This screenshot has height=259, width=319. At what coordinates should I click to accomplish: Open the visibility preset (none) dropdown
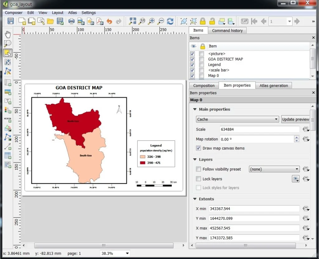click(x=274, y=169)
